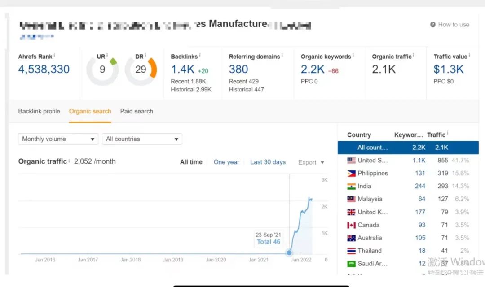Image resolution: width=485 pixels, height=287 pixels.
Task: Click the Traffic column header
Action: [x=436, y=135]
